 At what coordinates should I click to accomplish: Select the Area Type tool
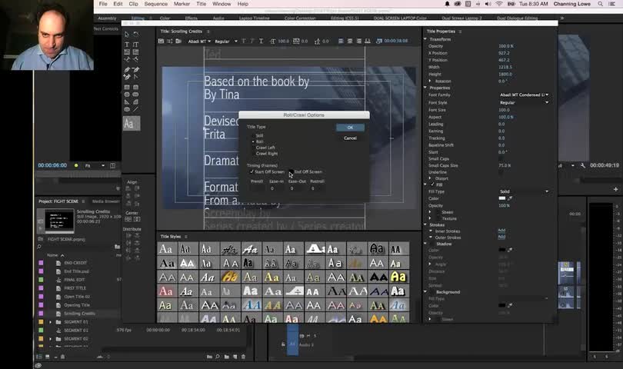(127, 52)
